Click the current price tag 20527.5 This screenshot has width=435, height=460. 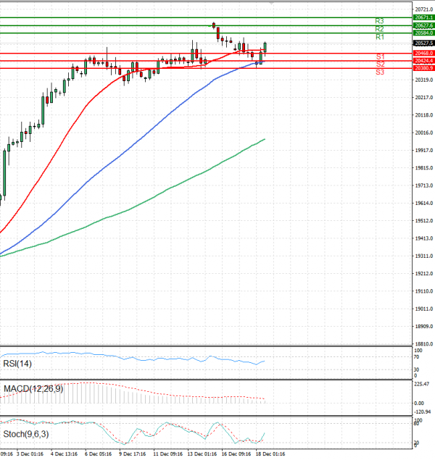click(x=423, y=43)
